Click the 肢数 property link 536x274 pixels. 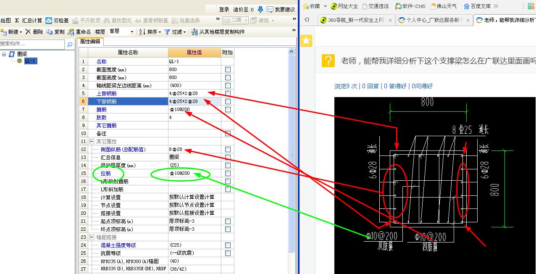pos(101,117)
